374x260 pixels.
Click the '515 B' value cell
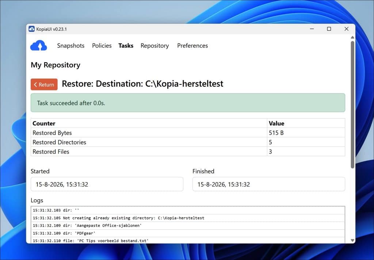click(x=306, y=133)
